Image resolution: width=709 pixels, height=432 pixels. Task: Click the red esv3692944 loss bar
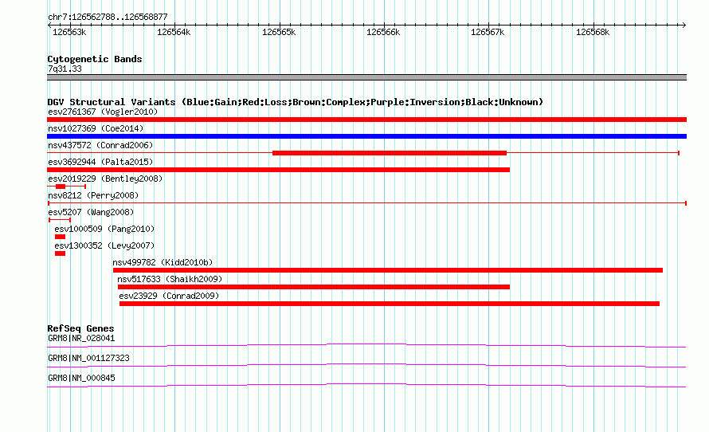279,170
